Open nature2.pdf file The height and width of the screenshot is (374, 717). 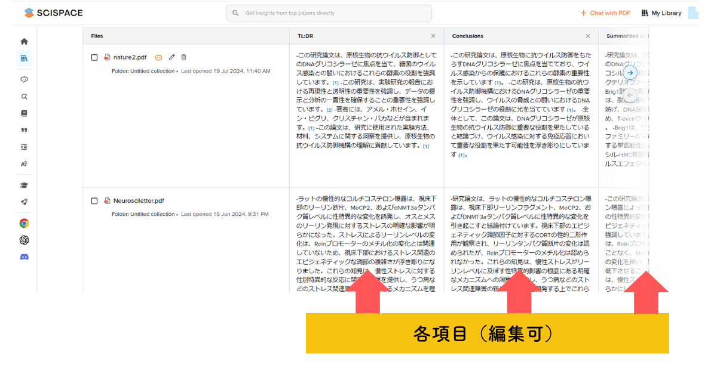pyautogui.click(x=130, y=57)
